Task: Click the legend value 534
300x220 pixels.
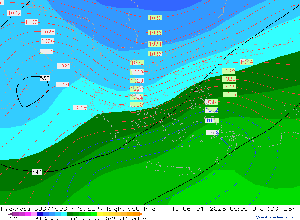Action: pyautogui.click(x=73, y=218)
